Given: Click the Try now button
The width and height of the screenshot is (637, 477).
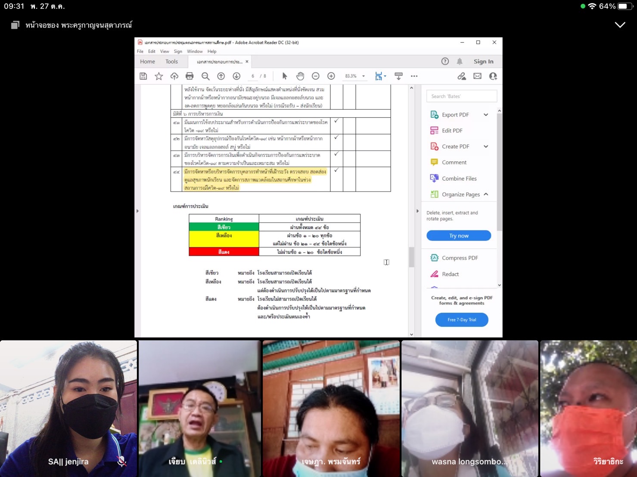Looking at the screenshot, I should 459,236.
